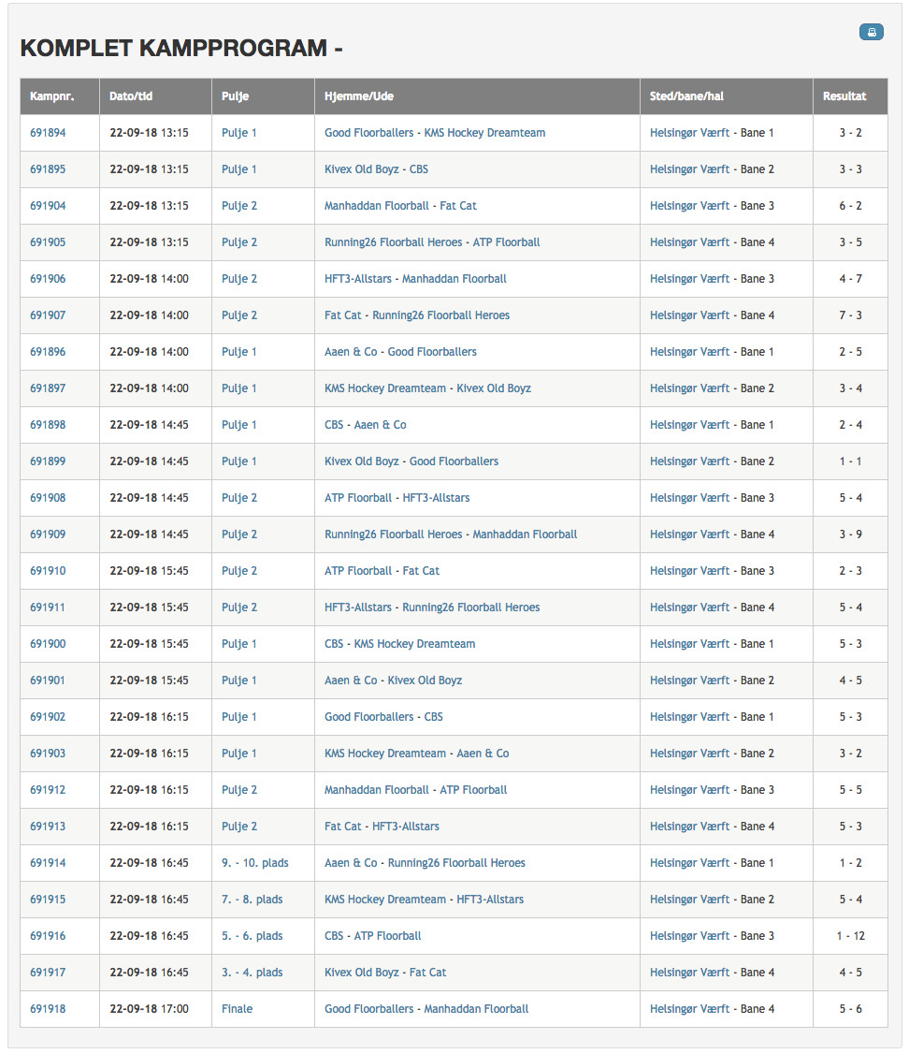Open match number 691899
909x1054 pixels.
pos(48,461)
